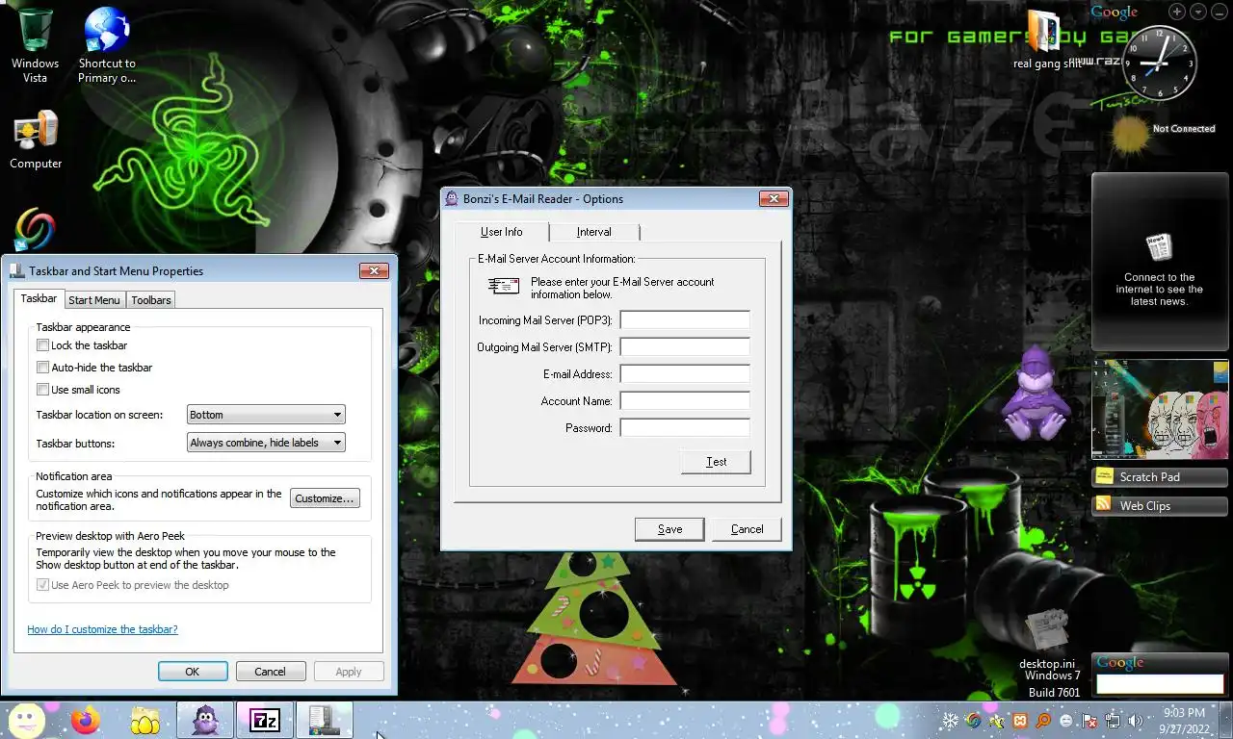Switch to the Toolbars tab
The image size is (1233, 739).
coord(151,300)
